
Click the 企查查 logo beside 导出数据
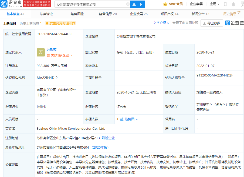(234, 23)
